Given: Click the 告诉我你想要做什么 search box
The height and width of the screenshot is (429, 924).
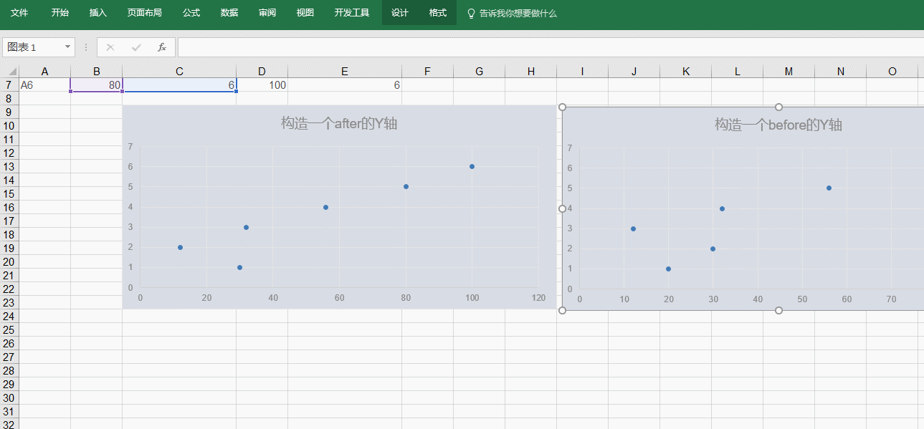Looking at the screenshot, I should (x=518, y=14).
